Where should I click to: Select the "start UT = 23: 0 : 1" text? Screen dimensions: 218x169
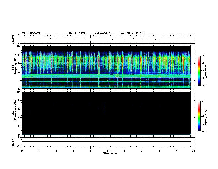[133, 33]
